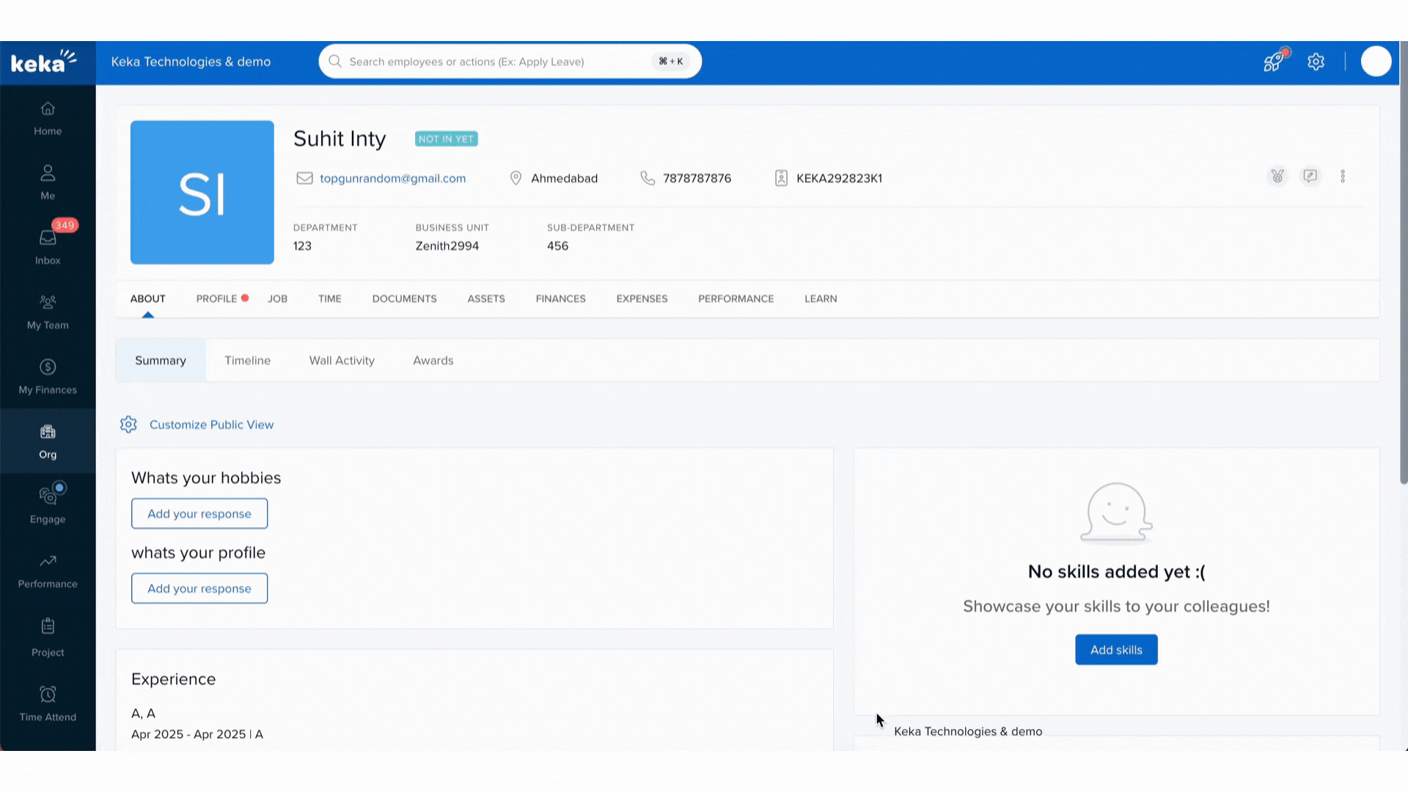Click the feedback chat icon
Image resolution: width=1408 pixels, height=792 pixels.
(x=1310, y=177)
